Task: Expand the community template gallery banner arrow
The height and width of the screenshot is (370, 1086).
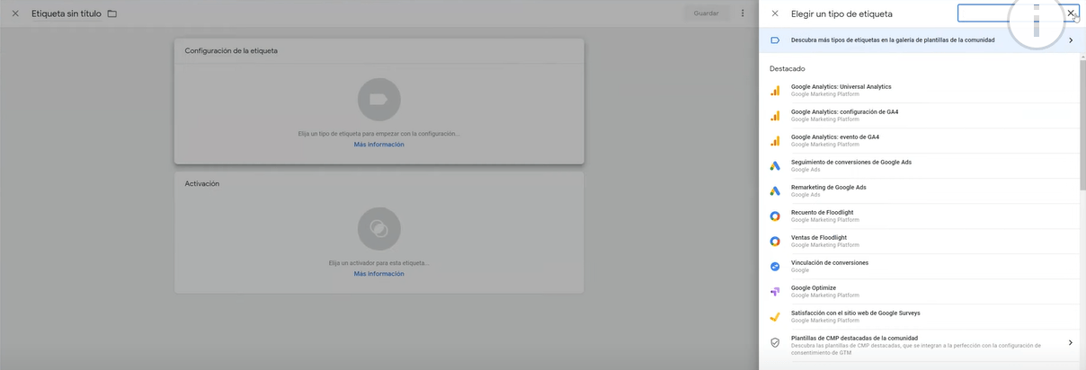Action: (1071, 40)
